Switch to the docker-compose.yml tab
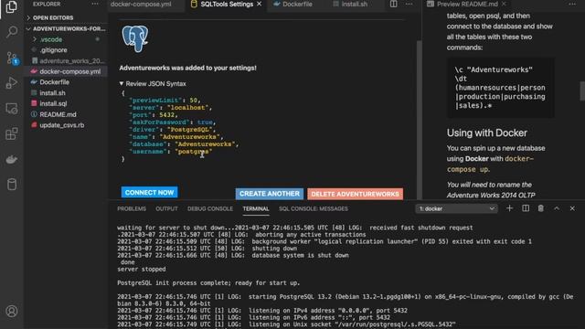 [141, 4]
